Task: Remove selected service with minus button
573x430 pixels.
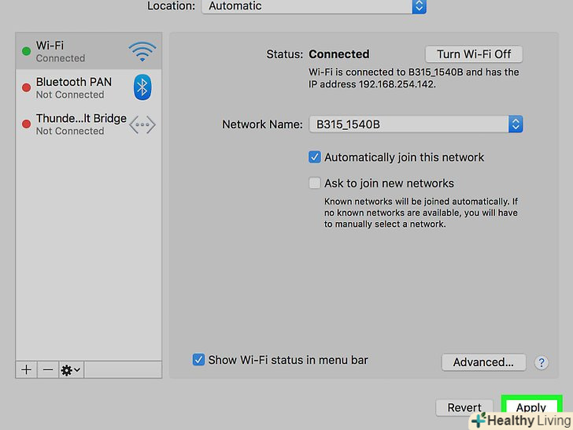Action: pyautogui.click(x=48, y=369)
